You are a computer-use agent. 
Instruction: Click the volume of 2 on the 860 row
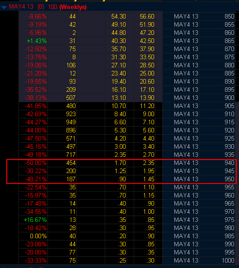74,33
